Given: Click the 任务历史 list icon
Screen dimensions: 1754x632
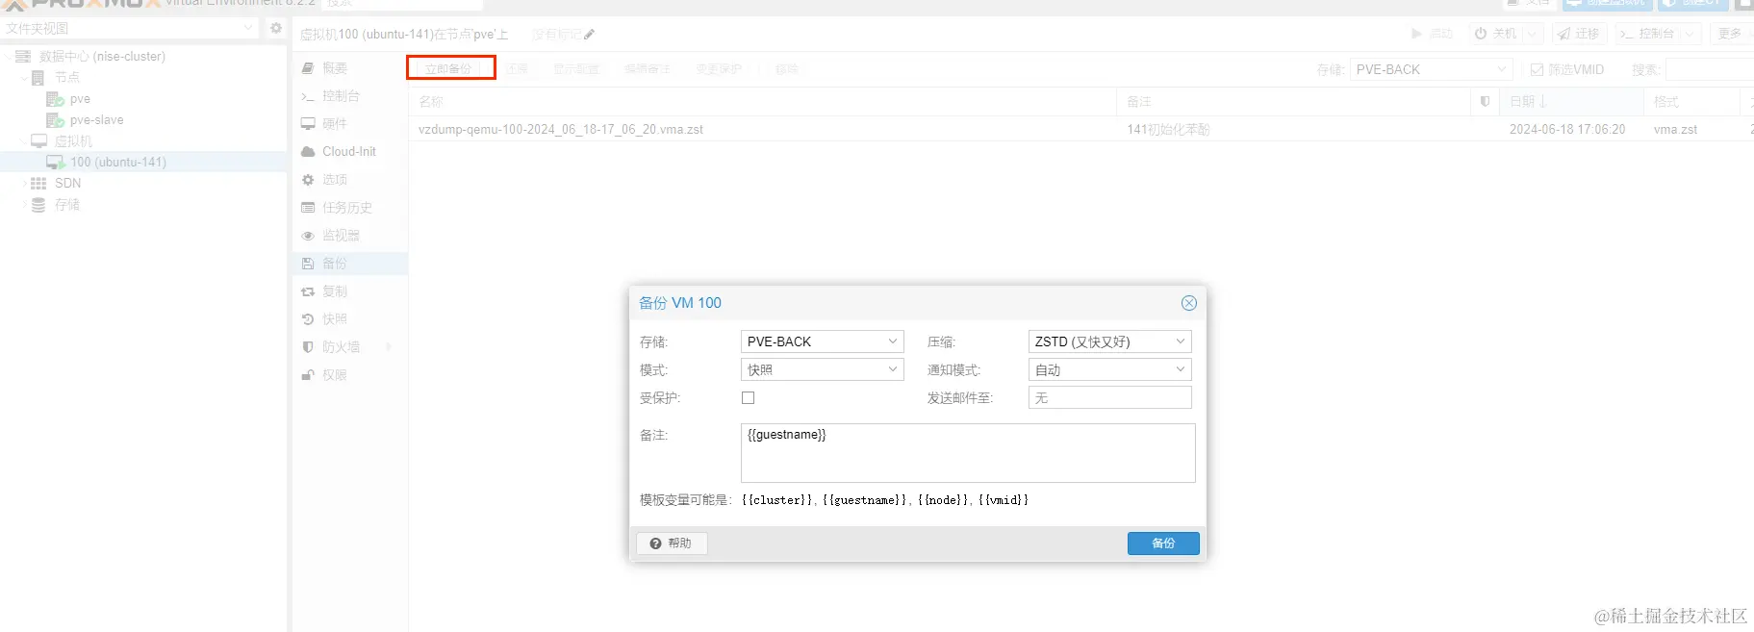Looking at the screenshot, I should pos(308,208).
